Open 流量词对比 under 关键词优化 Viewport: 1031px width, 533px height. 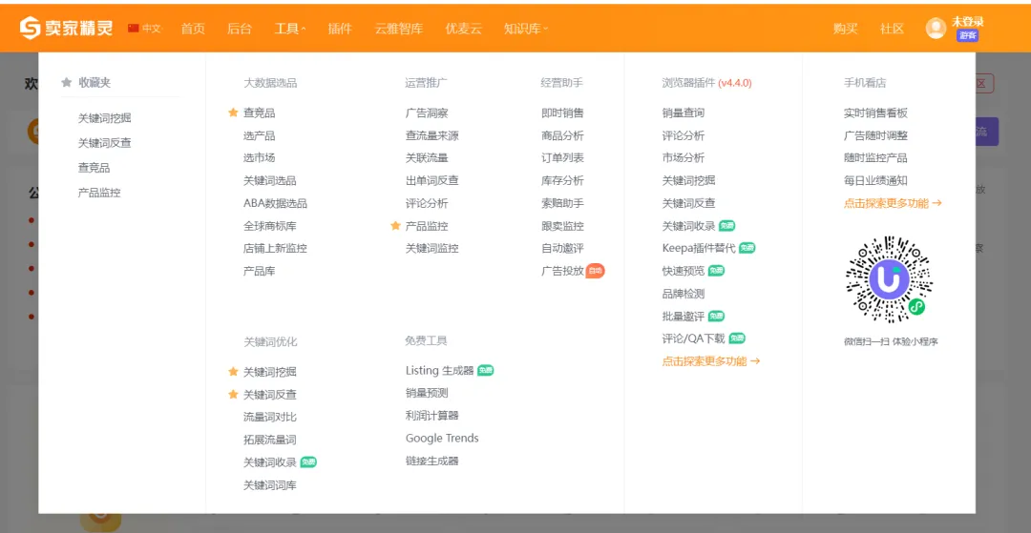(x=269, y=417)
